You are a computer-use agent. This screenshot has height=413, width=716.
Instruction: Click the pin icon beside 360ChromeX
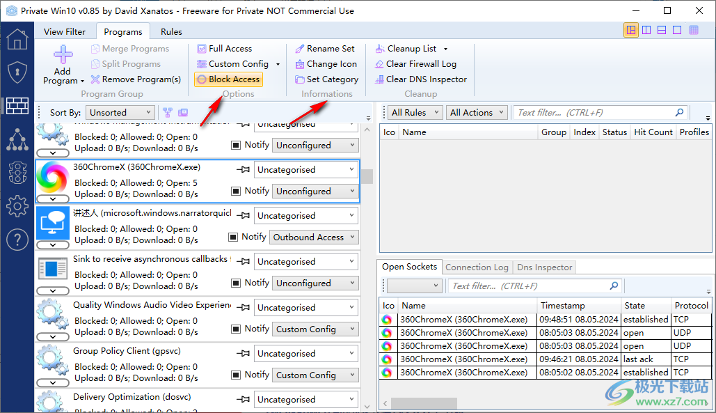pyautogui.click(x=244, y=170)
